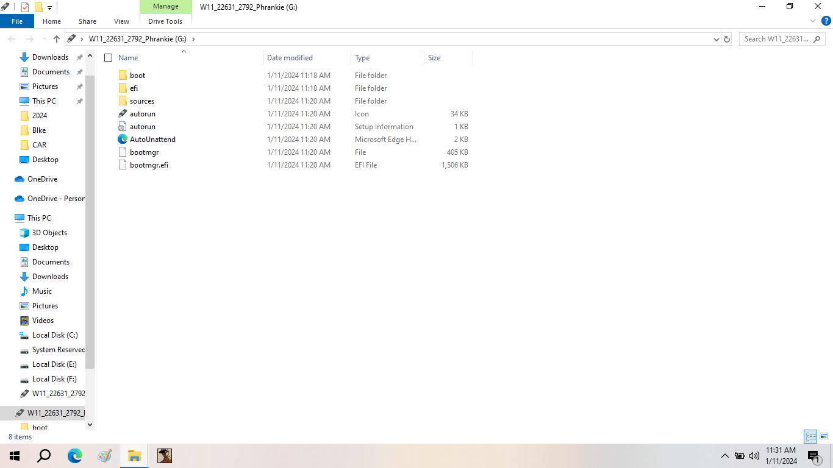This screenshot has height=468, width=833.
Task: Open Music under This PC
Action: [42, 291]
